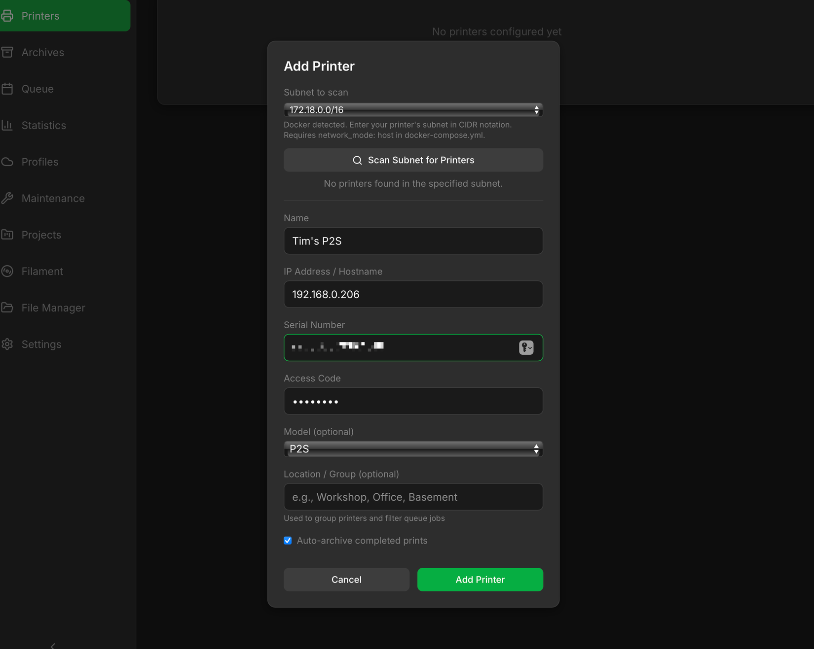Viewport: 814px width, 649px height.
Task: Click the Filament spool icon
Action: [x=7, y=271]
